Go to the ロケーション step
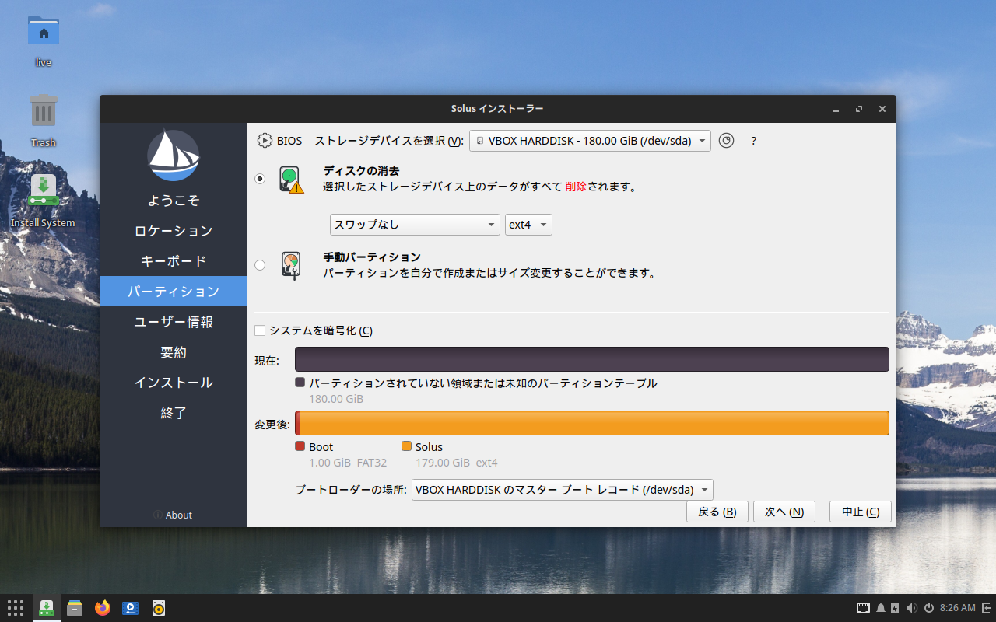Screen dimensions: 996x622 [x=174, y=231]
